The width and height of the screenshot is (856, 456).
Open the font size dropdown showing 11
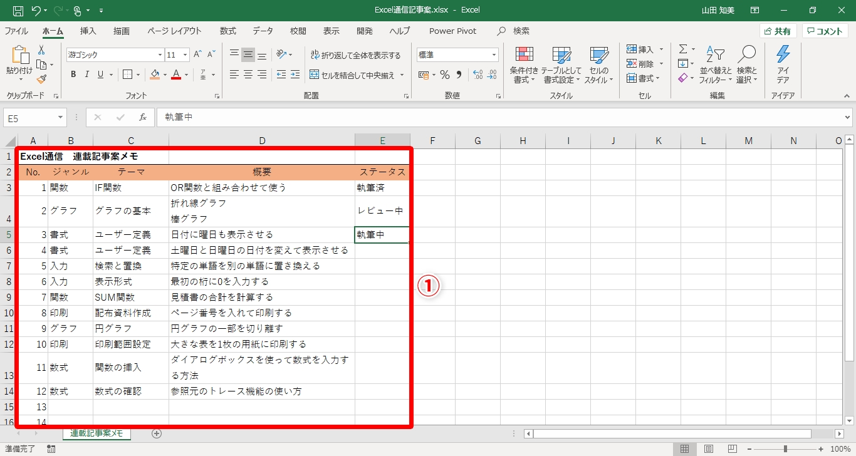point(185,55)
